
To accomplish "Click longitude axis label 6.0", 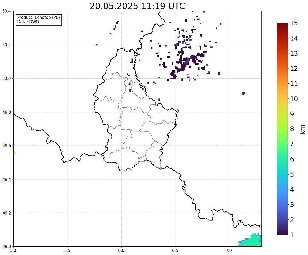I will [121, 251].
